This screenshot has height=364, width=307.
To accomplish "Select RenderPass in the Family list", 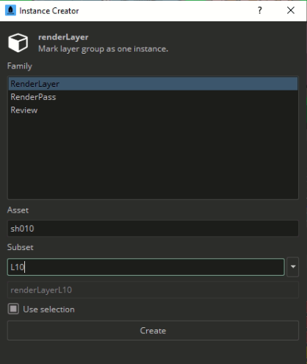I will (x=153, y=97).
